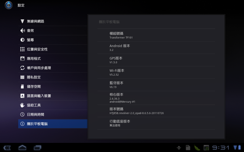
Task: Click the wireless triangle icon beside 無線與網路
Action: [22, 21]
